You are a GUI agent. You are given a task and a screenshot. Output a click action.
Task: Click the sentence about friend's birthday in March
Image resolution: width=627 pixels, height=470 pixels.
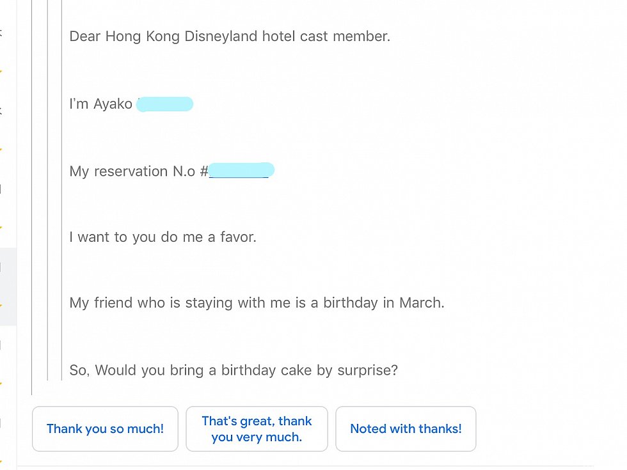(x=257, y=303)
